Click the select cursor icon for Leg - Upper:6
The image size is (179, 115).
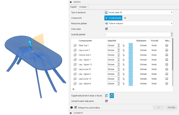coord(124,84)
